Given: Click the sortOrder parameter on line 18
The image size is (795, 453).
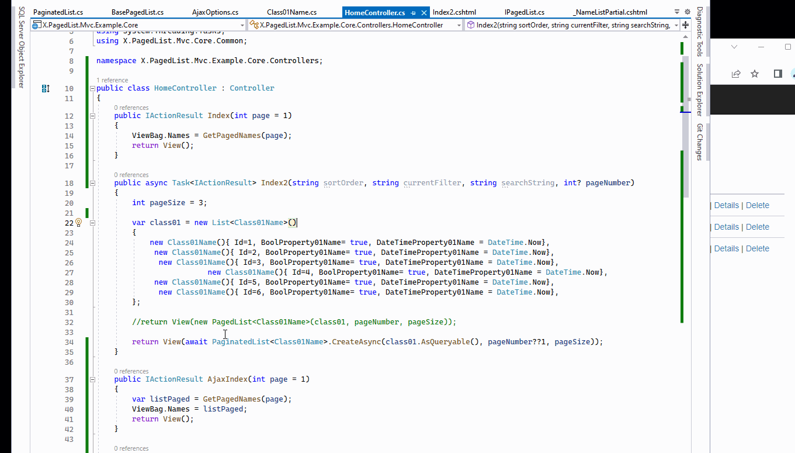Looking at the screenshot, I should point(343,183).
